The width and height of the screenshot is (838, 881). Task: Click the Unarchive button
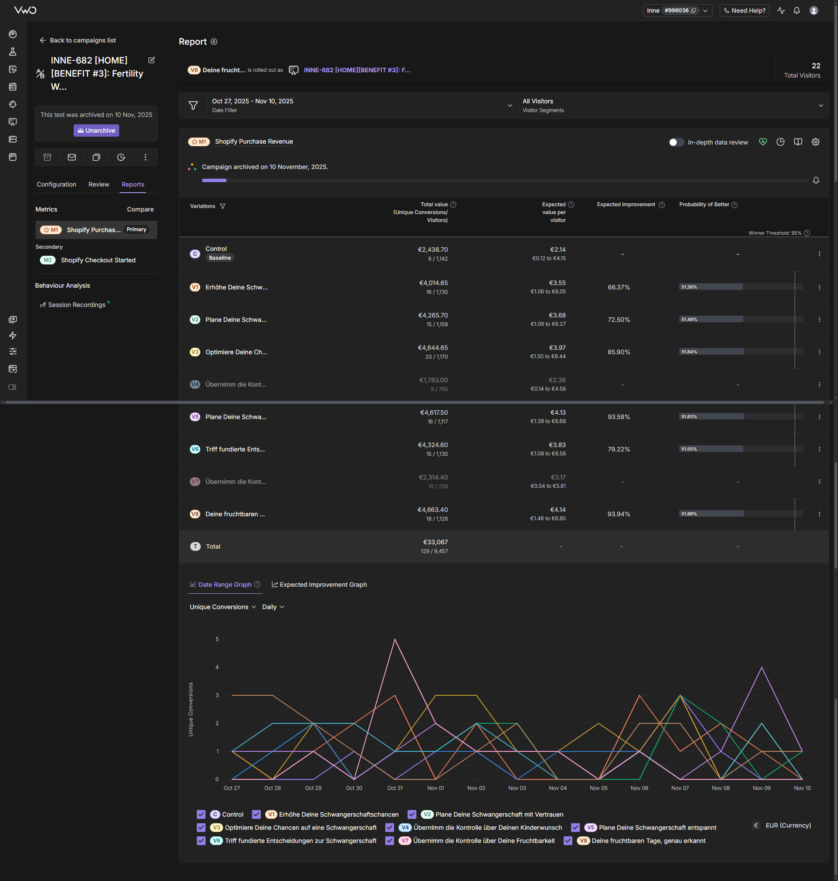click(96, 131)
